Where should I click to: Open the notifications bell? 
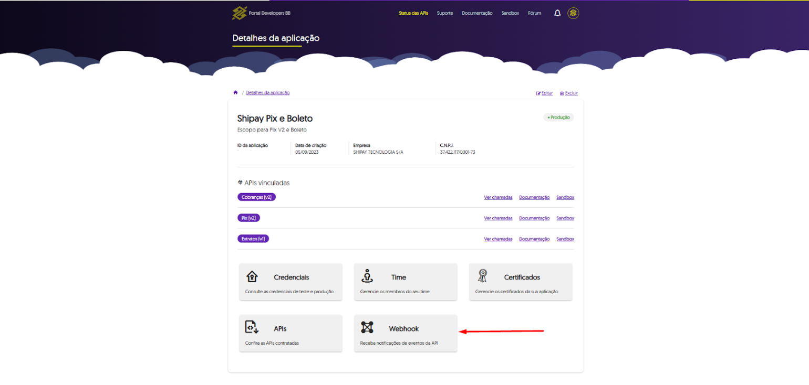[x=557, y=13]
